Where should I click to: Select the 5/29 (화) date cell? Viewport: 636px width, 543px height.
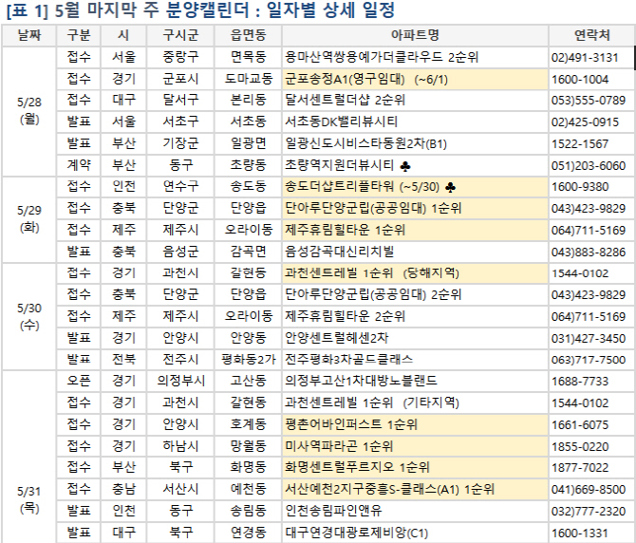pyautogui.click(x=29, y=219)
